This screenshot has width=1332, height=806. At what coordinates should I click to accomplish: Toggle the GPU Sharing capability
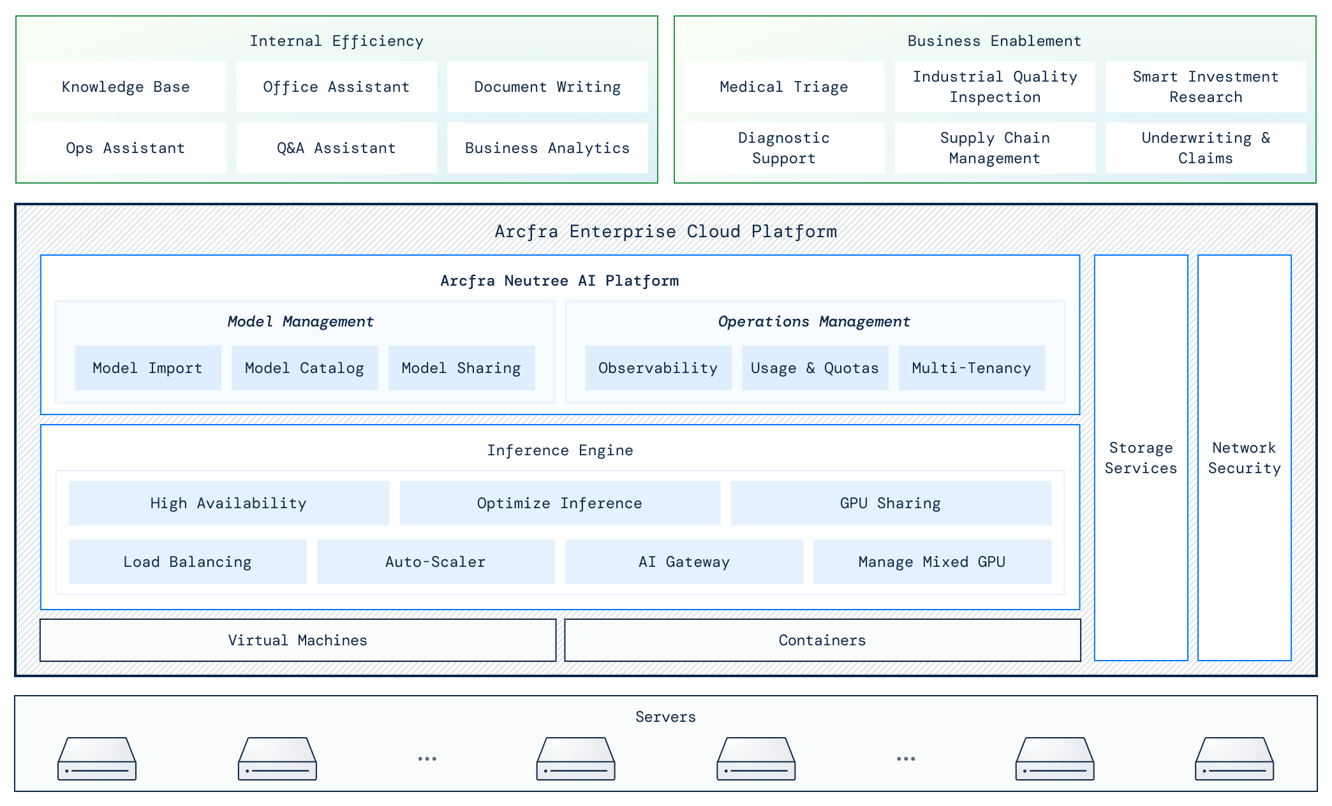pyautogui.click(x=890, y=503)
